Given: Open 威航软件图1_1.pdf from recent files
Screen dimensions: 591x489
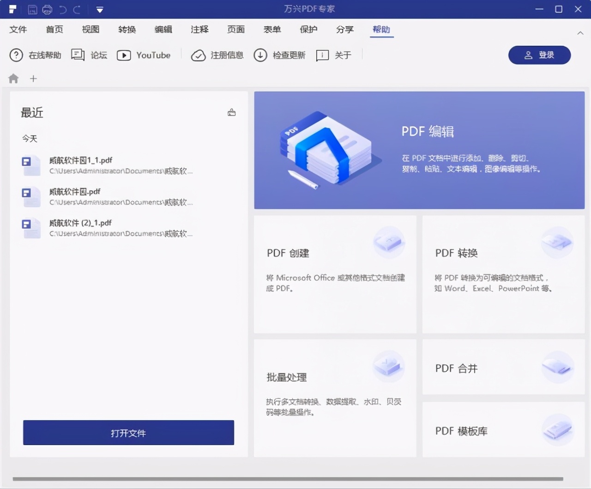Looking at the screenshot, I should pos(82,160).
